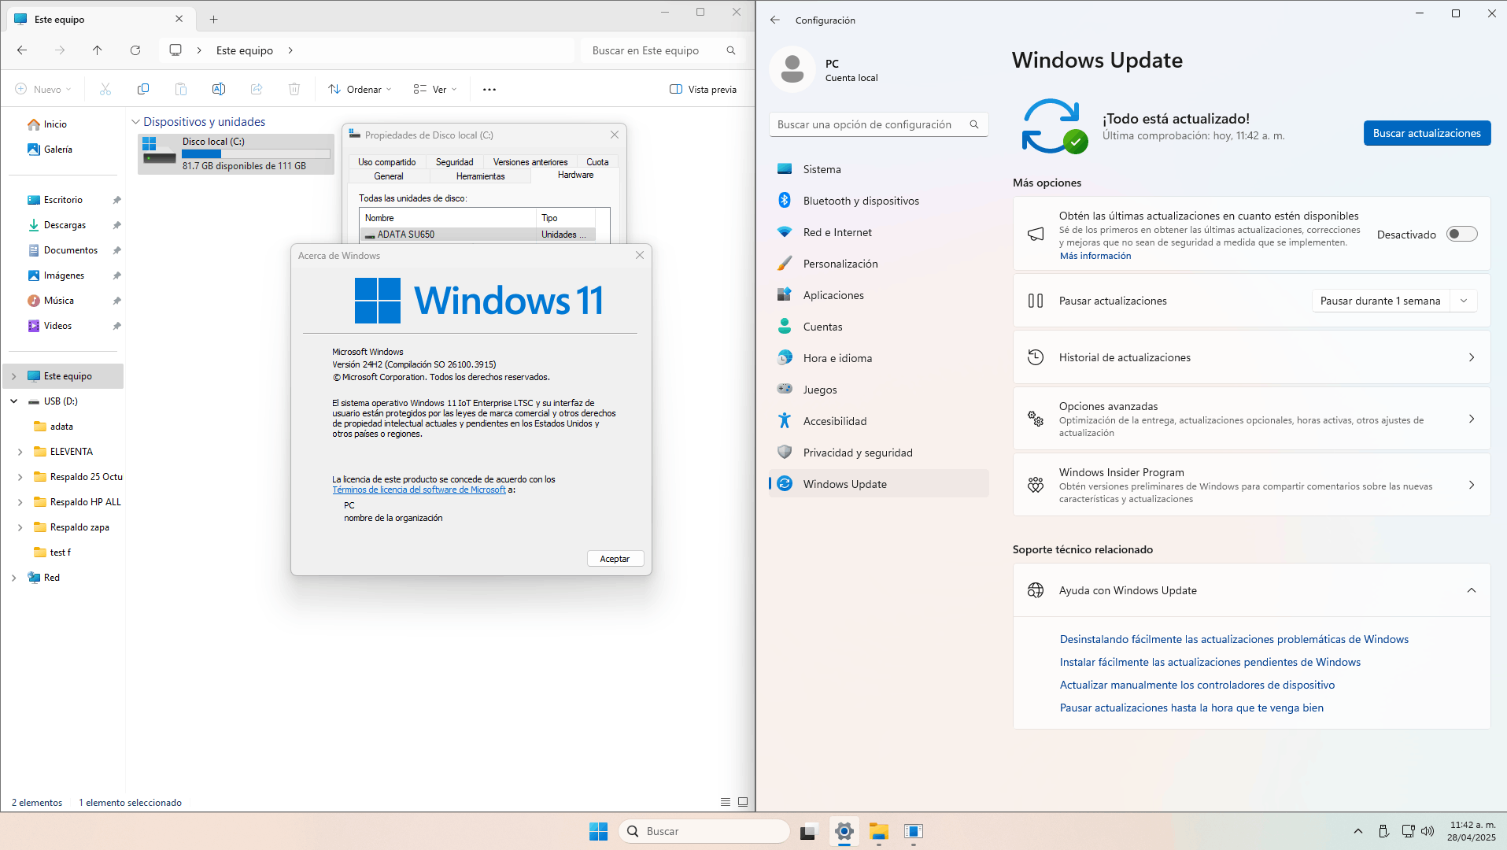This screenshot has height=850, width=1507.
Task: Switch to the Herramientas tab in disk properties
Action: click(x=481, y=176)
